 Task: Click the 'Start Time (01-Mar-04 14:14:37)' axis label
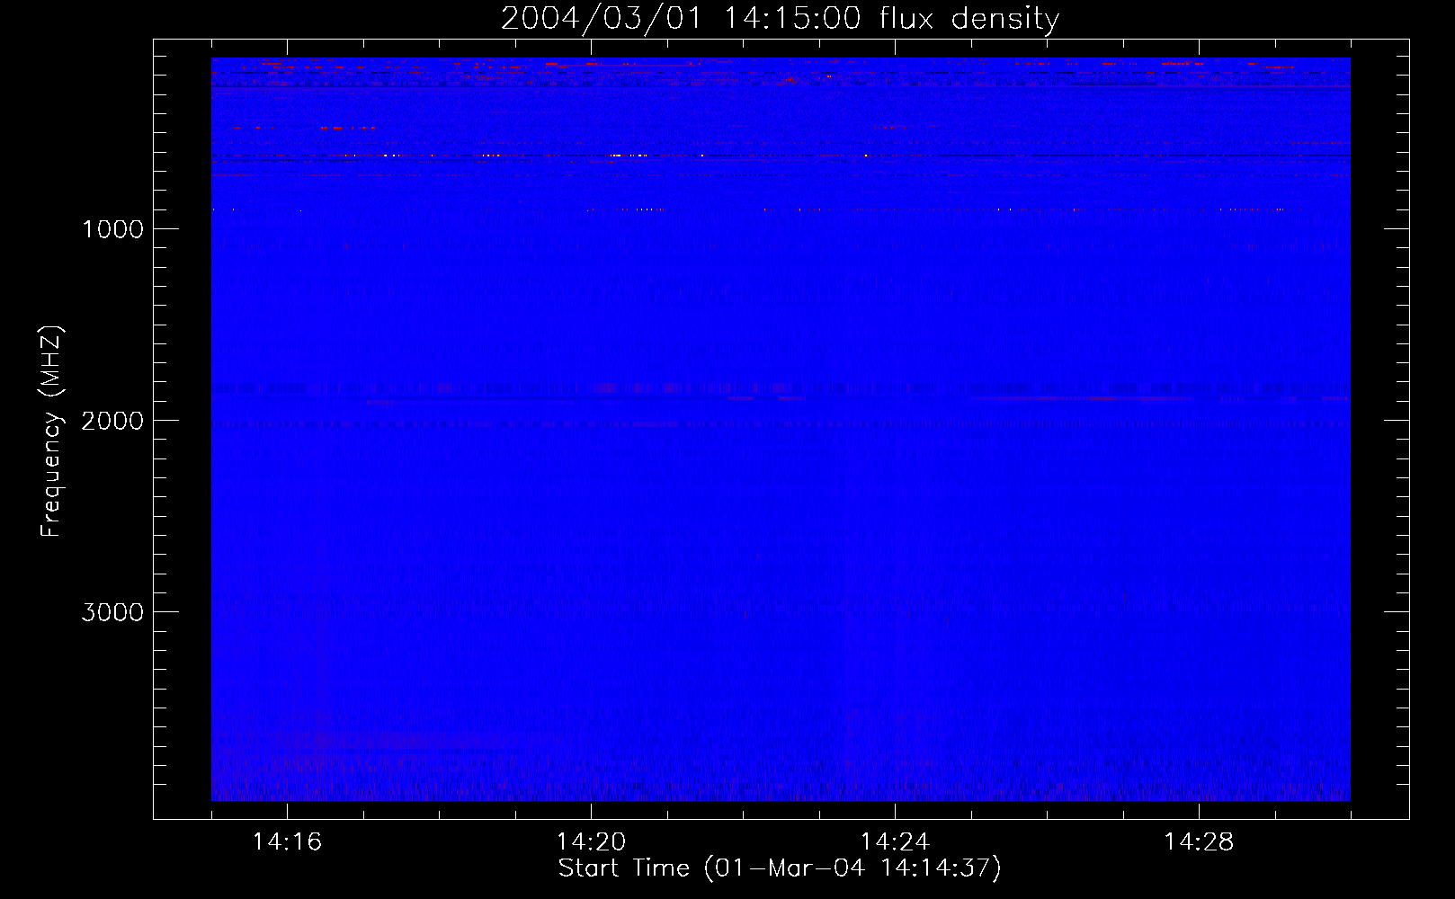pos(780,868)
